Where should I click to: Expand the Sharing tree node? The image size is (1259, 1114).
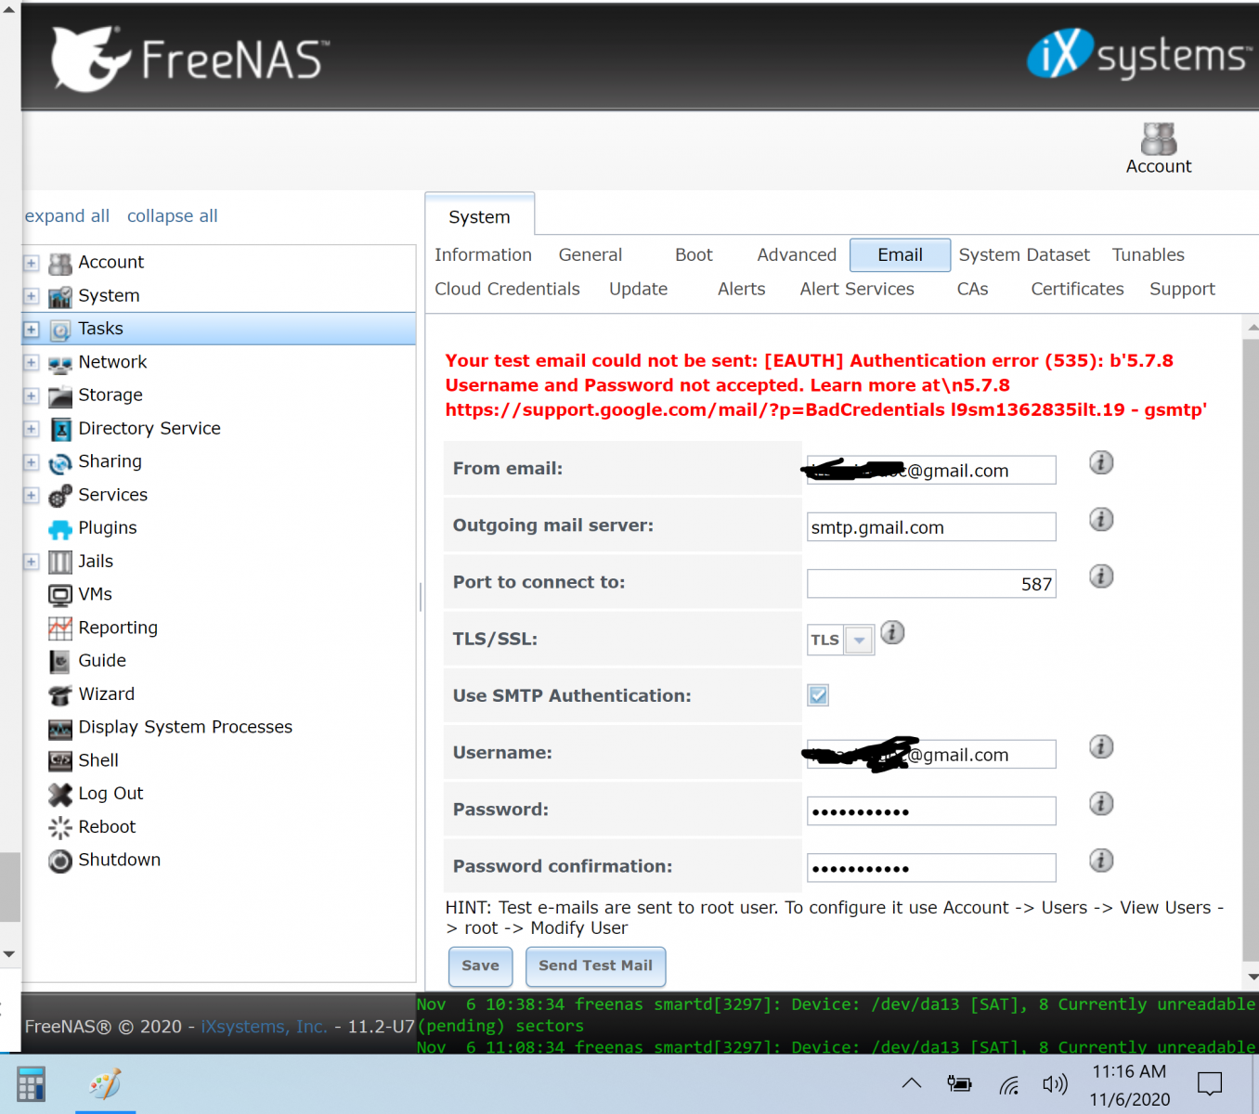(x=32, y=462)
